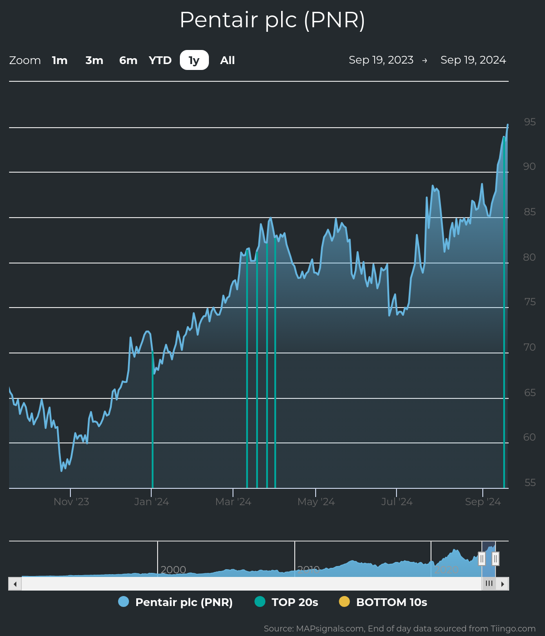Click the 2000 label in navigator
The image size is (545, 636).
click(x=173, y=570)
